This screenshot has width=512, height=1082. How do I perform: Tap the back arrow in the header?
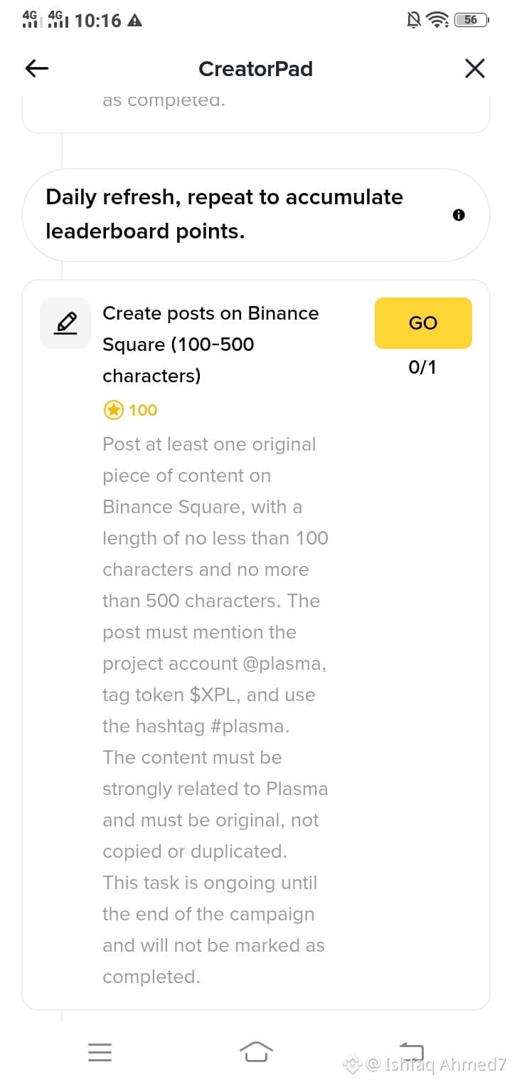click(x=37, y=68)
